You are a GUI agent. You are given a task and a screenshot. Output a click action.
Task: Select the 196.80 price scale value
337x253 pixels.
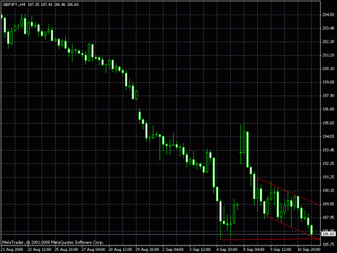[x=328, y=110]
